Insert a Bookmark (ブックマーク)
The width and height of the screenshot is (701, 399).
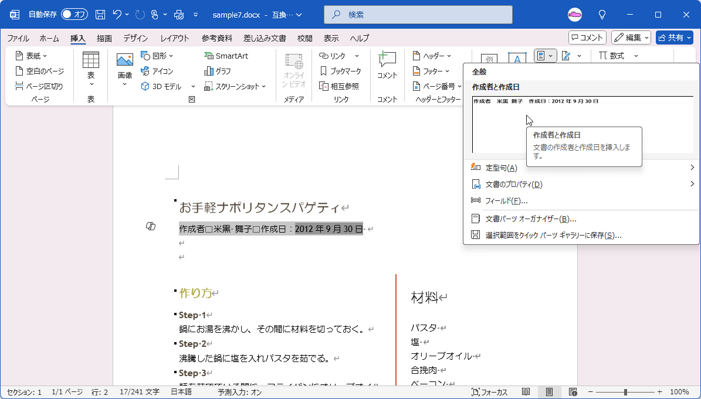[x=340, y=71]
